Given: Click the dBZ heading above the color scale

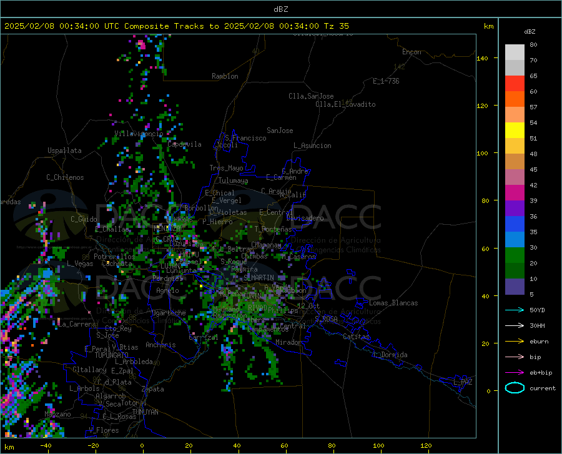Looking at the screenshot, I should tap(530, 31).
